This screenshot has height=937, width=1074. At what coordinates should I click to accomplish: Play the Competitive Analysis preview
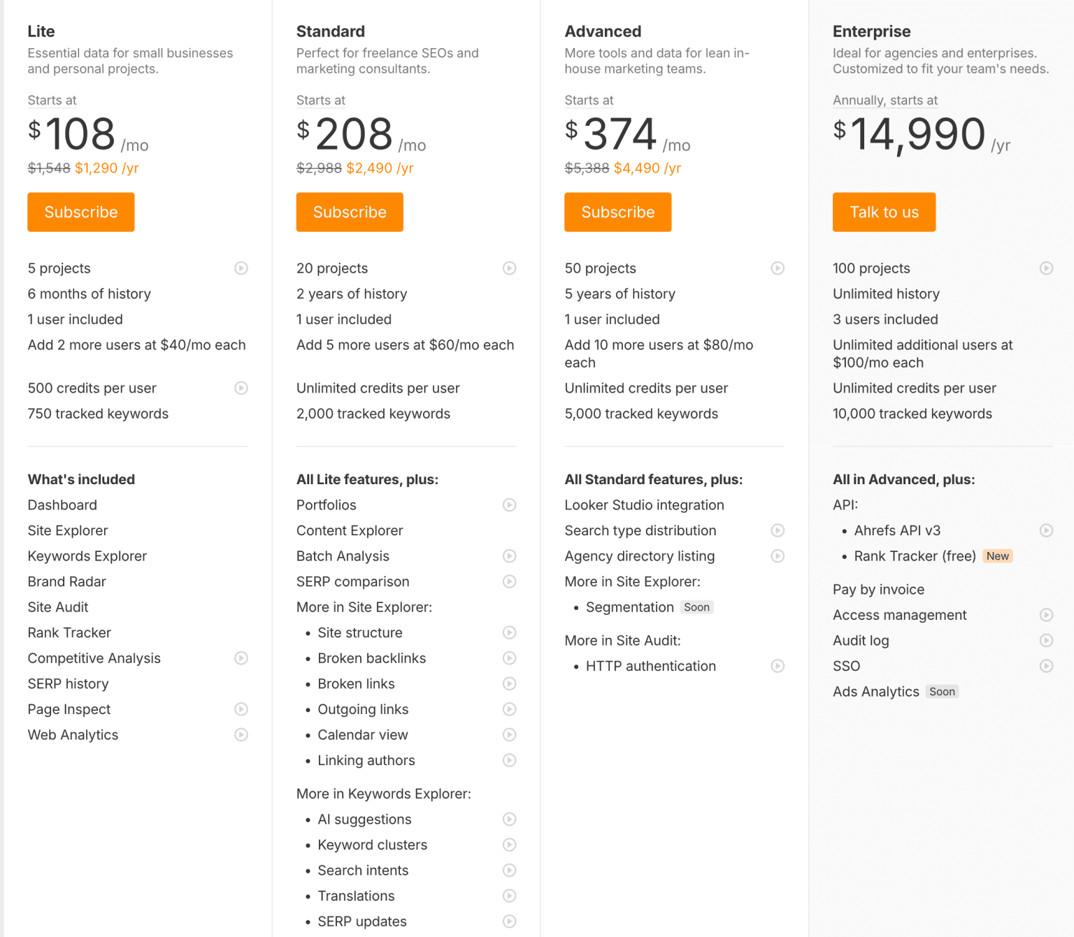pyautogui.click(x=241, y=658)
